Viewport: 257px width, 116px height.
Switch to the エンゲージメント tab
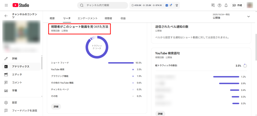pyautogui.click(x=87, y=18)
